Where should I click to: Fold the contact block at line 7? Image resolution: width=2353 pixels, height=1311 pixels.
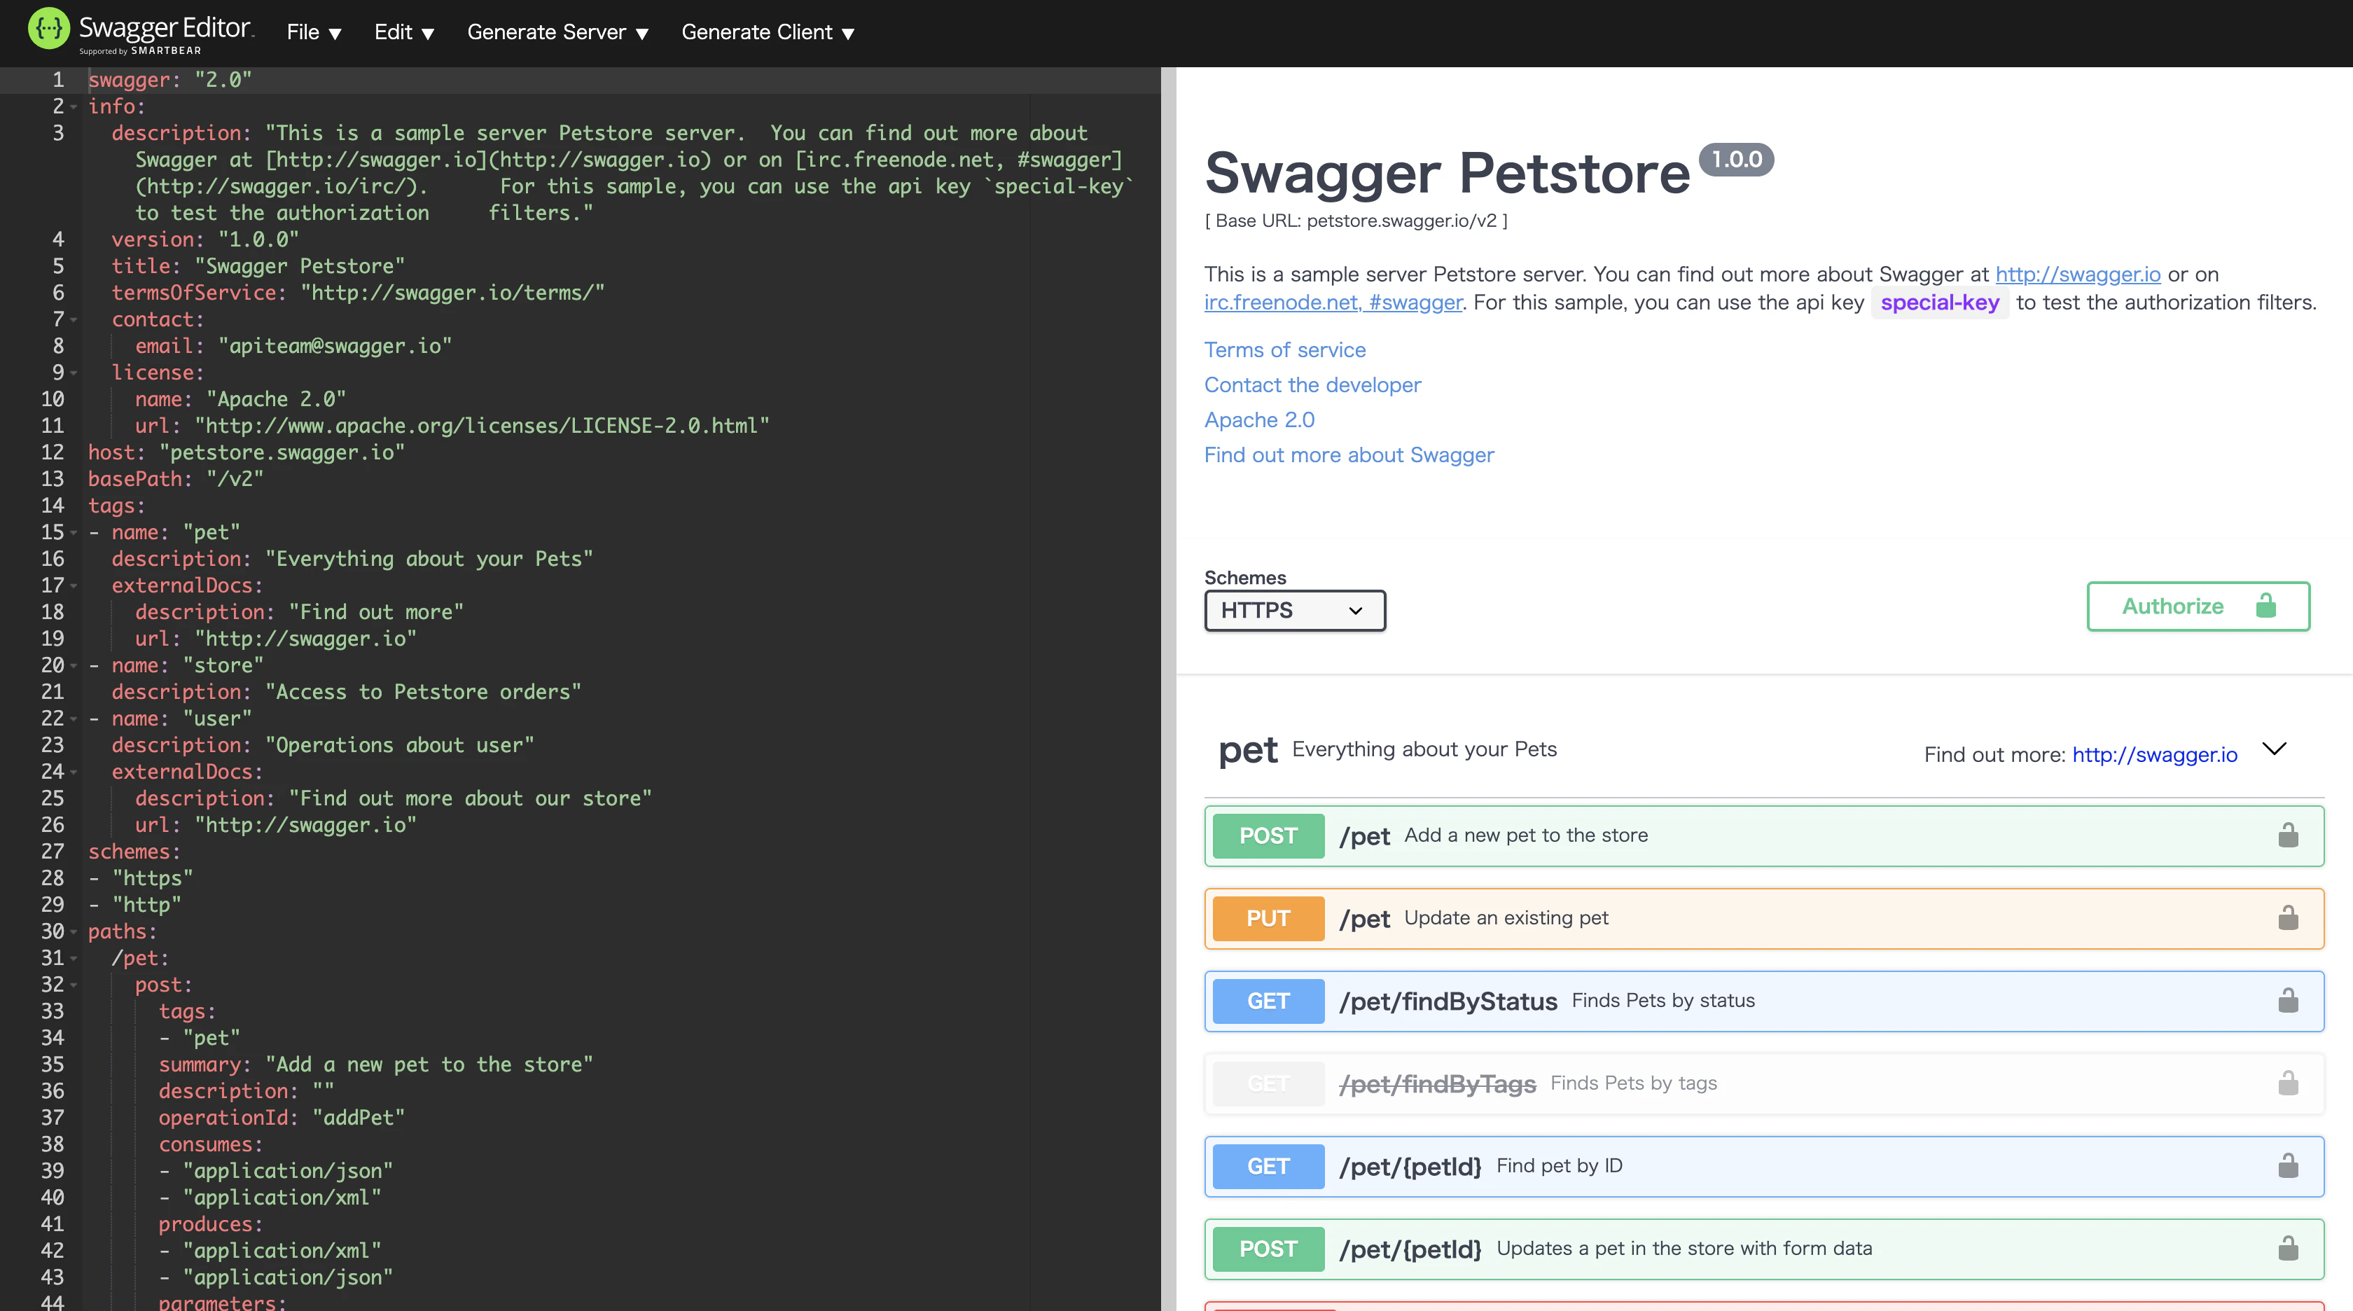tap(74, 320)
